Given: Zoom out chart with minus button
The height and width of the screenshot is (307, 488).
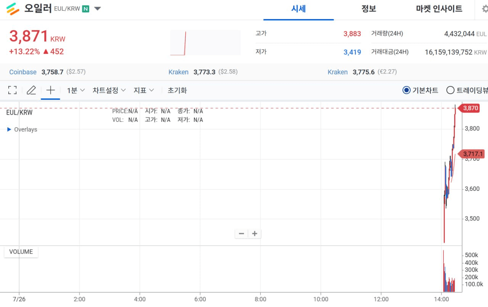Looking at the screenshot, I should pyautogui.click(x=241, y=234).
